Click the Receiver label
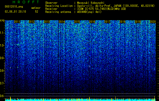The width and height of the screenshot is (159, 101). click(x=51, y=9)
